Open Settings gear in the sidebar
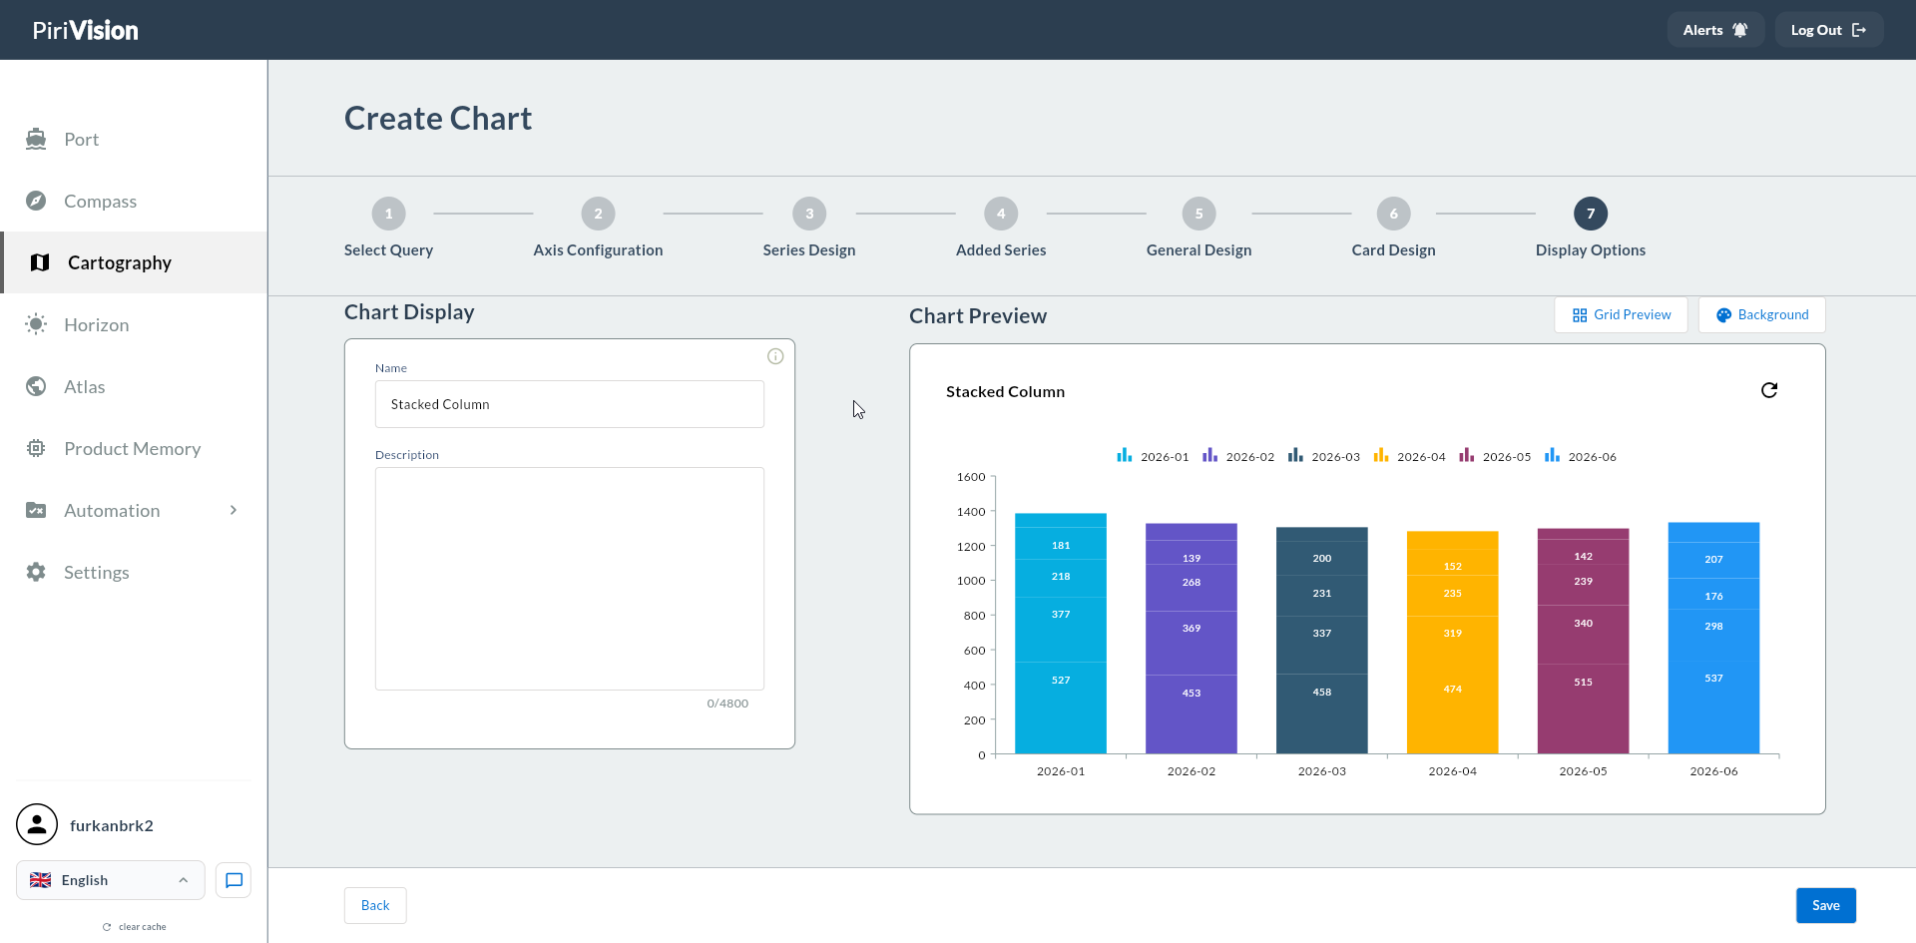Viewport: 1916px width, 943px height. click(x=36, y=572)
